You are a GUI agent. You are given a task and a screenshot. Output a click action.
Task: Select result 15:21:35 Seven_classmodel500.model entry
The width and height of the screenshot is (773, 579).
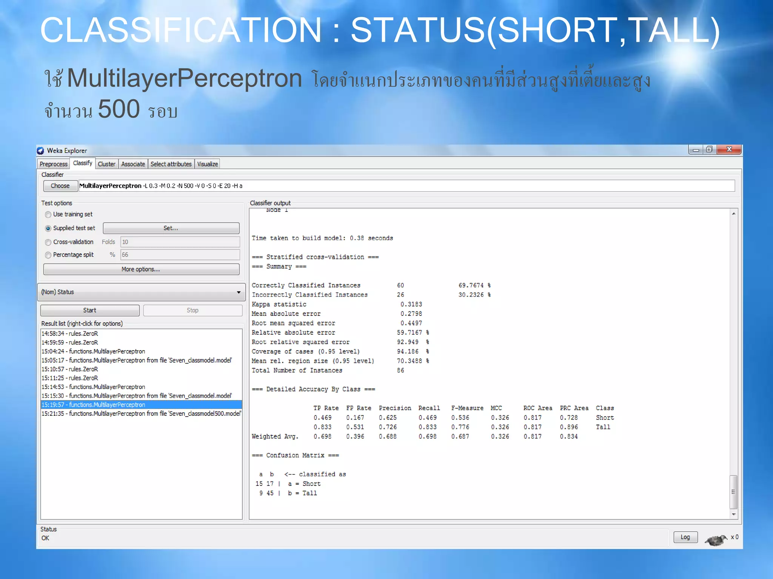click(x=141, y=414)
